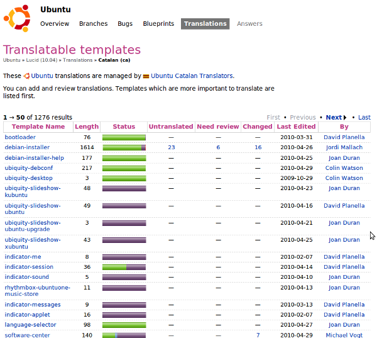
Task: Open the bootloader template
Action: (x=20, y=137)
